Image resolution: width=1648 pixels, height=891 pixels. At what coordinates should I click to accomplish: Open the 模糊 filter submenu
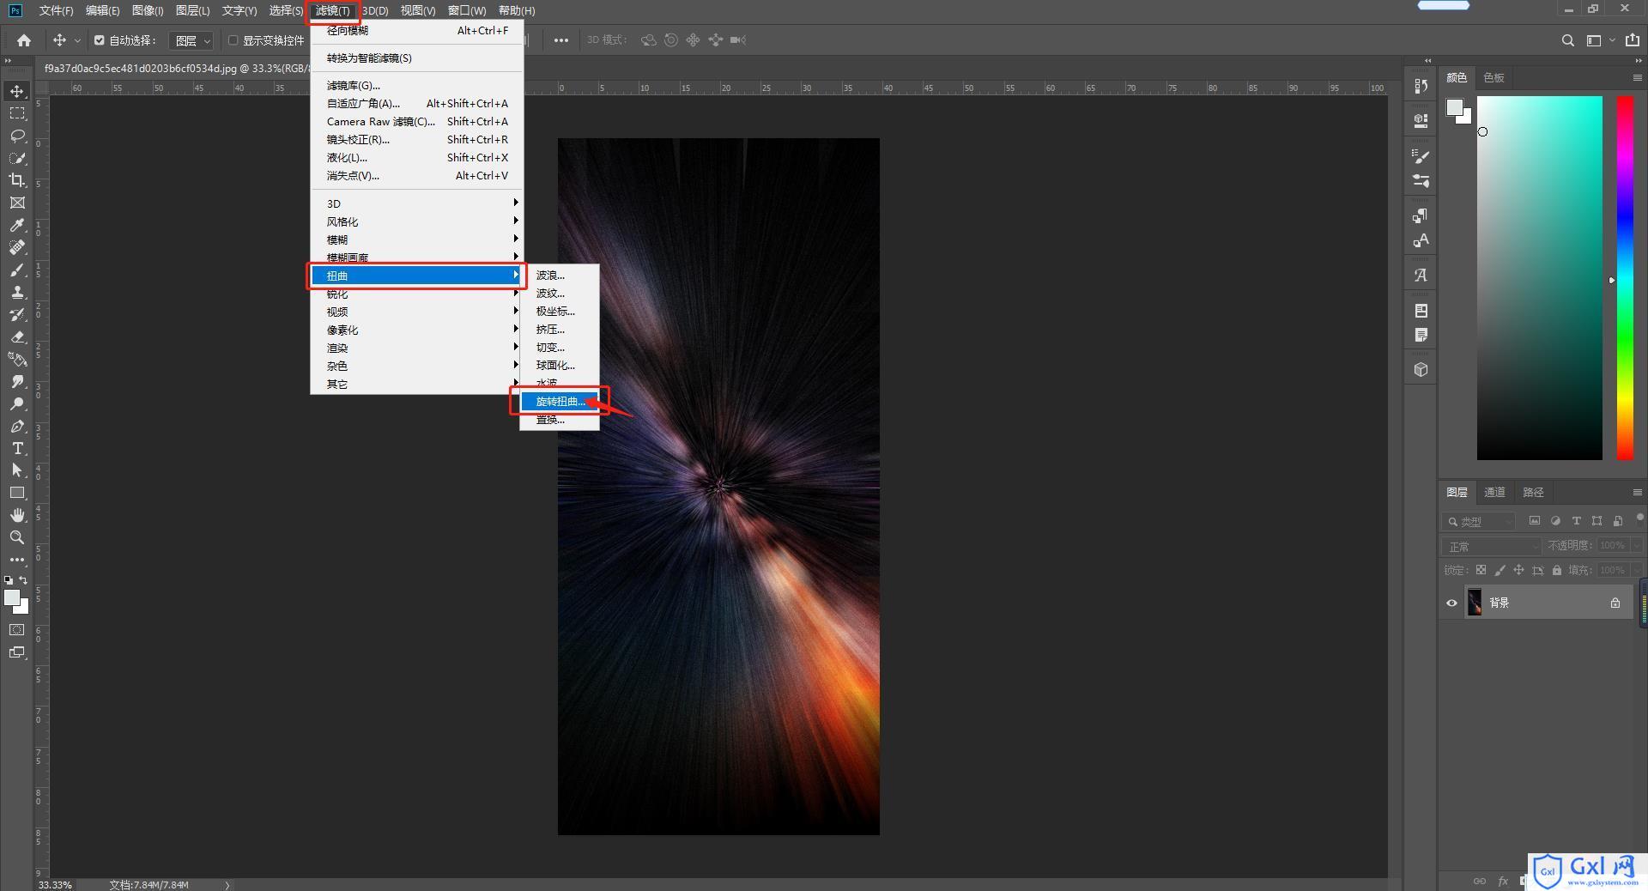click(x=416, y=239)
